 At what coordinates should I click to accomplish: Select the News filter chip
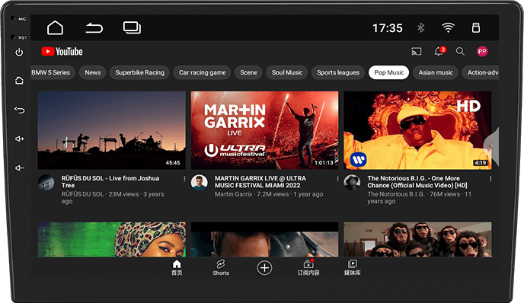pos(93,72)
